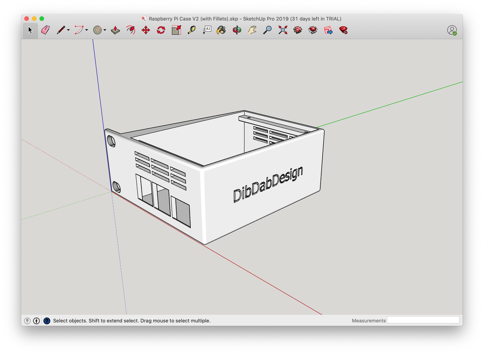The width and height of the screenshot is (484, 354).
Task: Select the Line pencil tool
Action: click(61, 30)
